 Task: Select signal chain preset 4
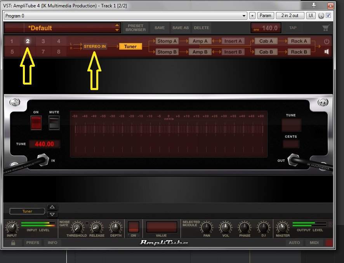(59, 41)
